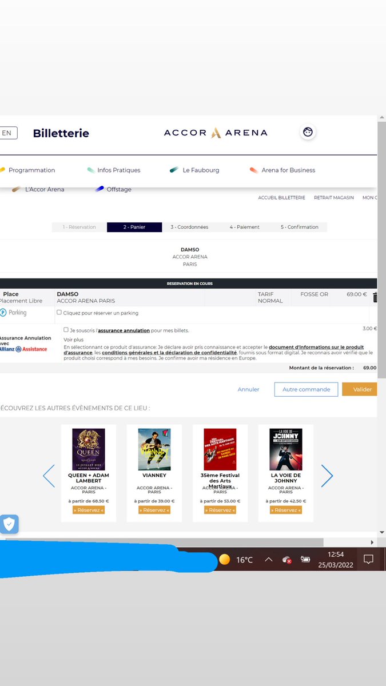This screenshot has width=386, height=686.
Task: Click the LA VOIE DE JOHNNY title
Action: click(286, 478)
